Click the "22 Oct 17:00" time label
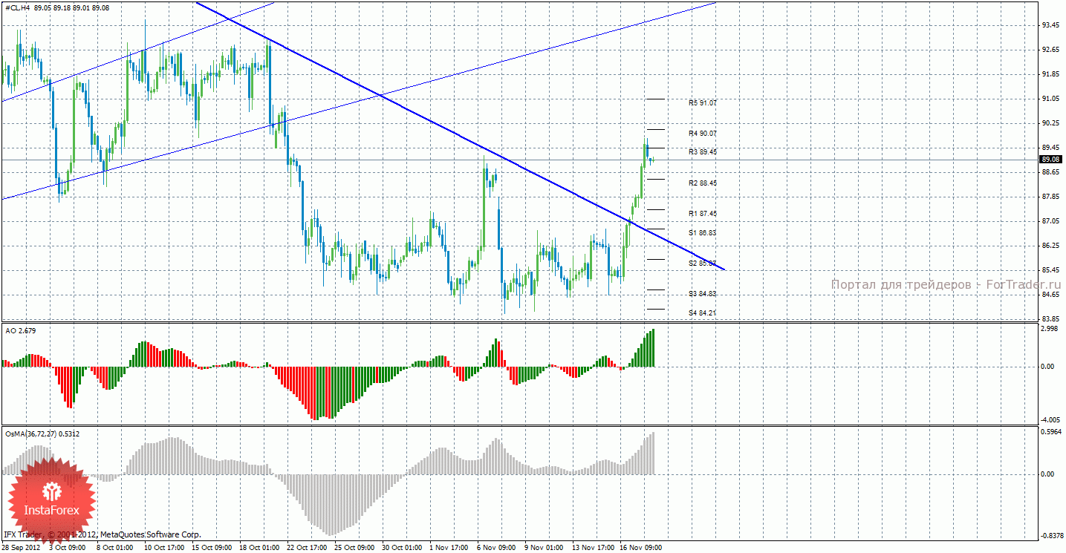 [308, 548]
